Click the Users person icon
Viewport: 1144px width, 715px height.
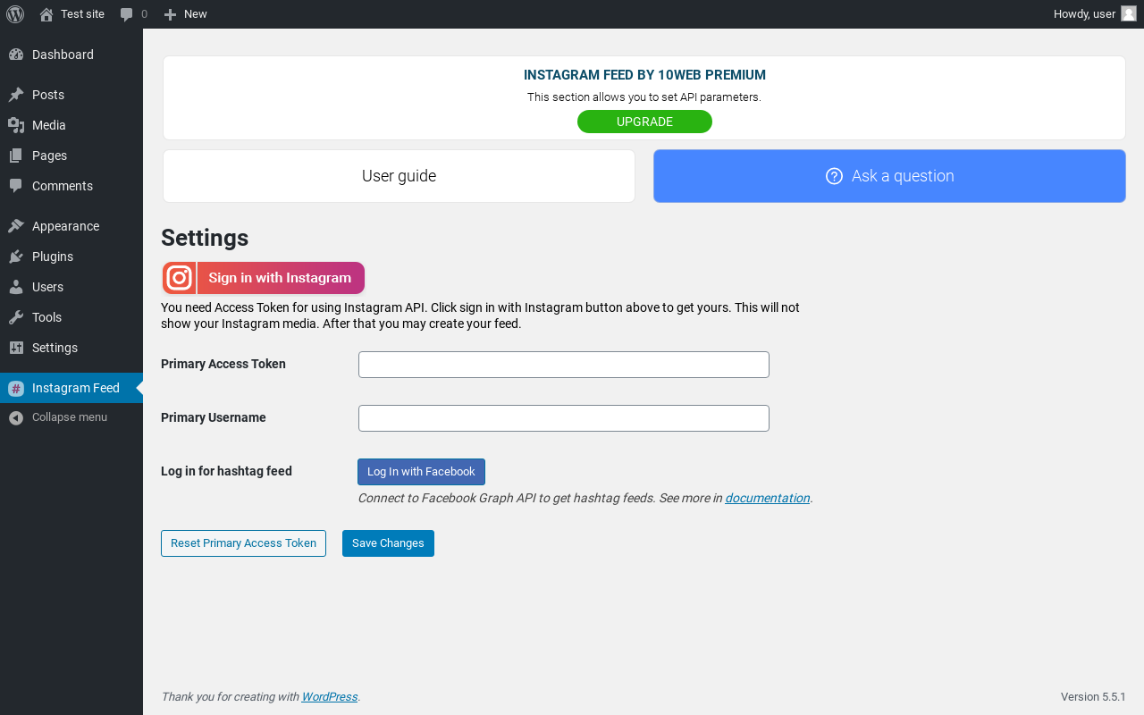16,287
